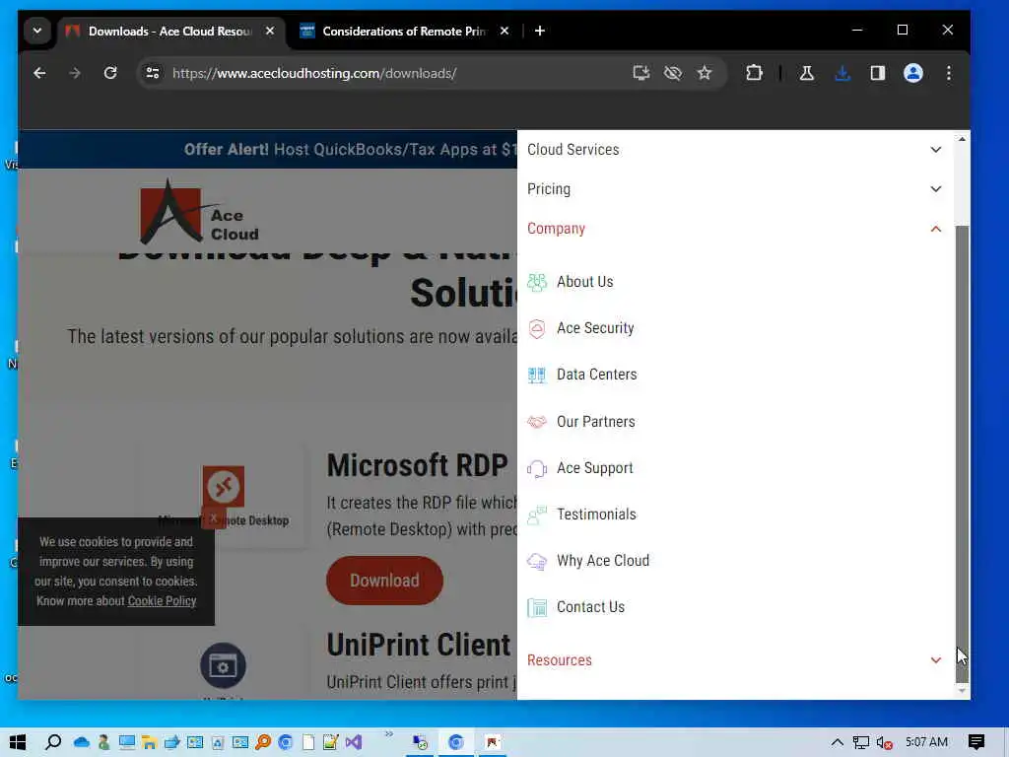Open Chrome Labs flask icon
This screenshot has height=757, width=1009.
pyautogui.click(x=806, y=73)
